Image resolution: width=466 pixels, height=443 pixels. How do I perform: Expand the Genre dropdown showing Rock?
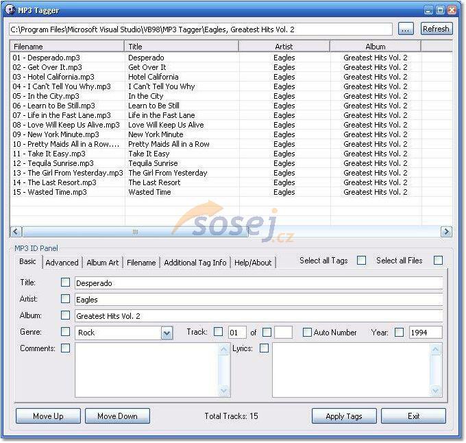tap(167, 333)
